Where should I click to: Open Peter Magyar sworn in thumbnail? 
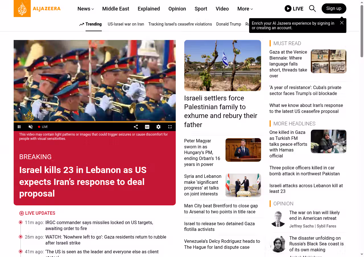pyautogui.click(x=243, y=150)
